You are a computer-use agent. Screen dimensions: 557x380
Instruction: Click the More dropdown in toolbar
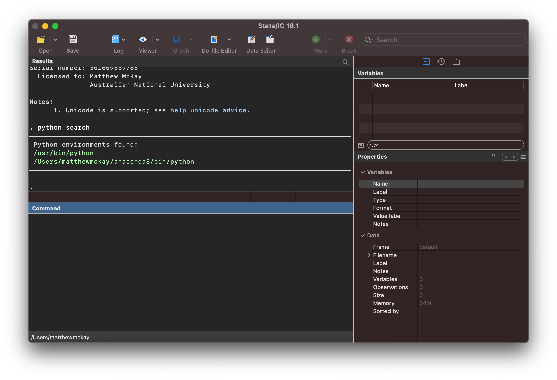point(330,40)
